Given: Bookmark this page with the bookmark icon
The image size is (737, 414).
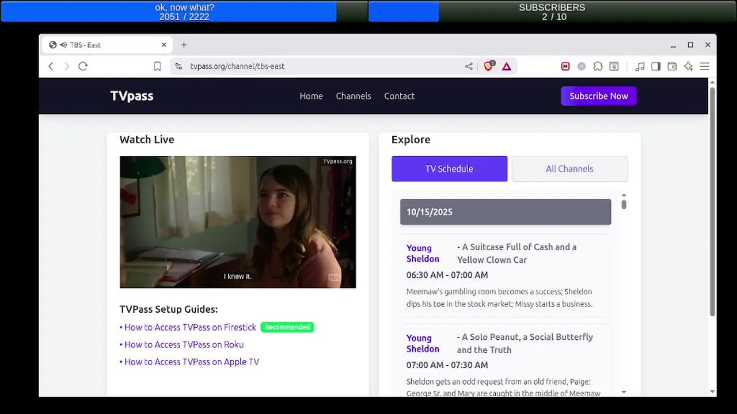Looking at the screenshot, I should (157, 67).
